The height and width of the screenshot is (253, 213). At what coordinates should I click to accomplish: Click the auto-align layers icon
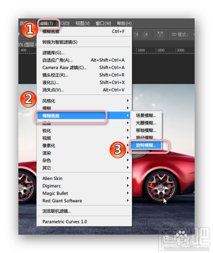click(160, 34)
